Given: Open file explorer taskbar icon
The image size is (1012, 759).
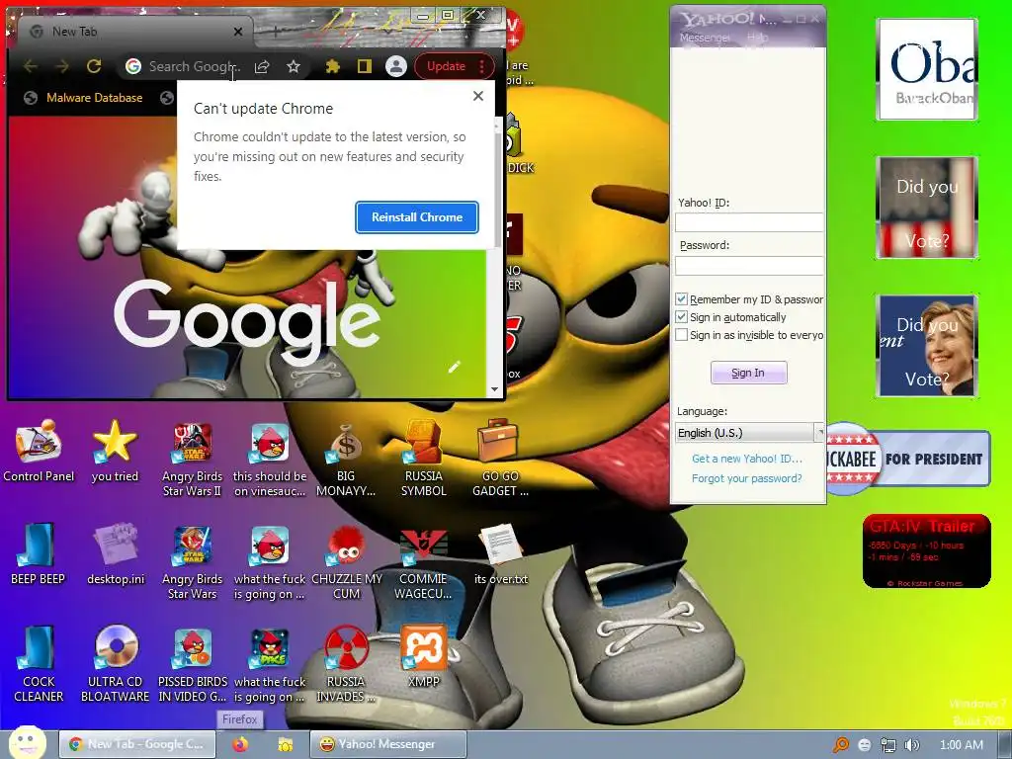Looking at the screenshot, I should pos(285,744).
